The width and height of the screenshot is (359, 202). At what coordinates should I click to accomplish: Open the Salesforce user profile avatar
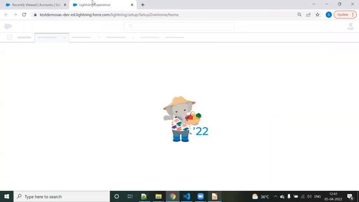coord(351,26)
